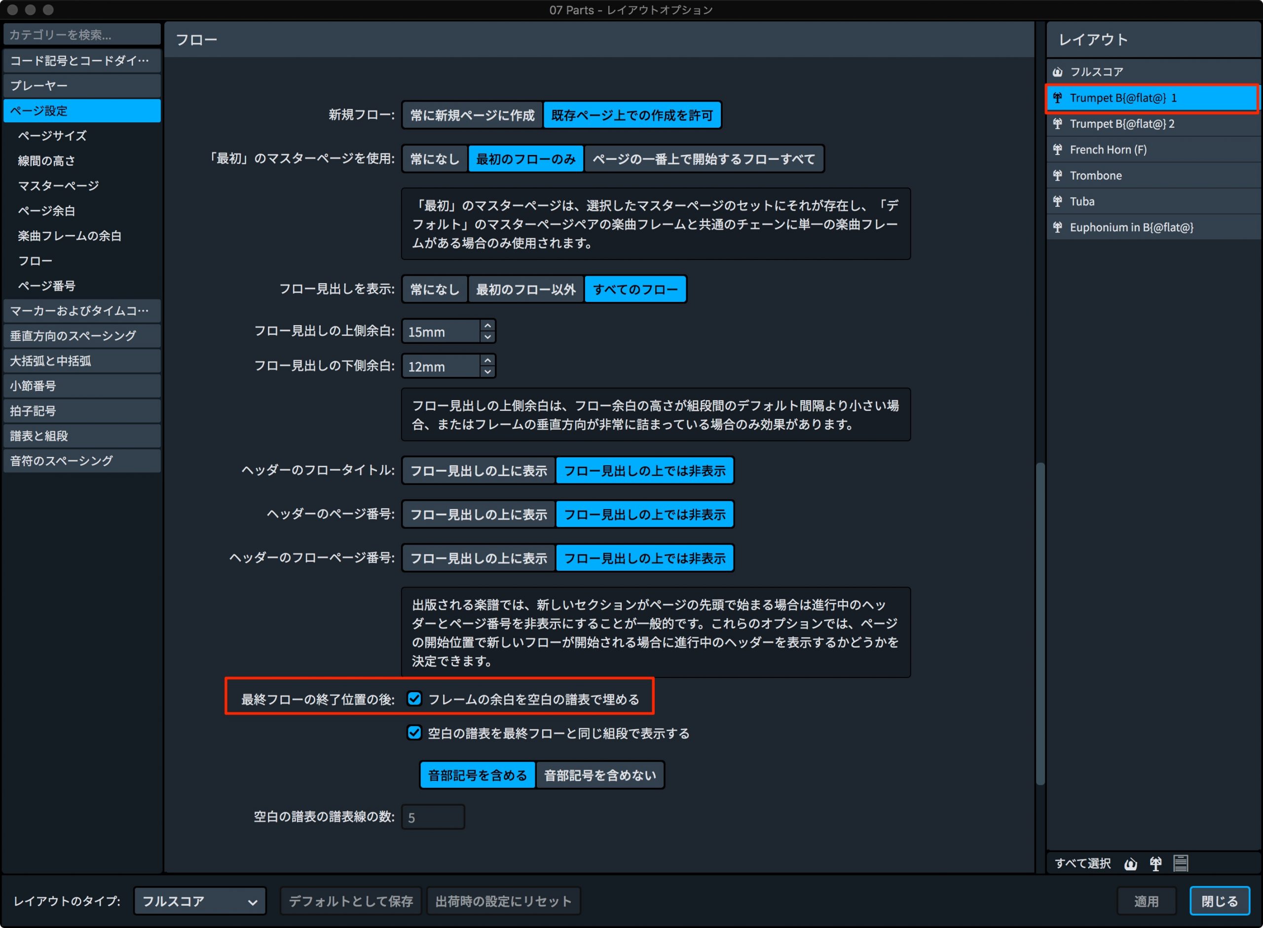
Task: Click the Trumpet B♭ 1 part icon
Action: click(x=1057, y=98)
